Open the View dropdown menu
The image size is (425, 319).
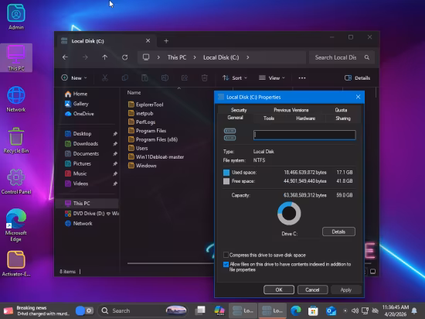(272, 78)
